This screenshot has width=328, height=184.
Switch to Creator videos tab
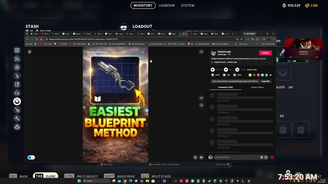click(257, 87)
